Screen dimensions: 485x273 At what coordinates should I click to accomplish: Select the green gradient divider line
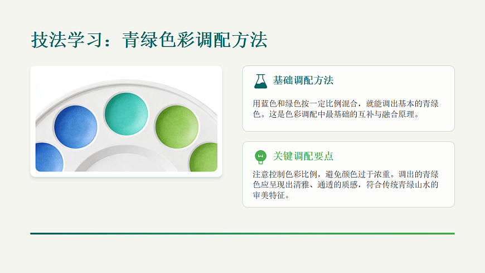click(243, 233)
